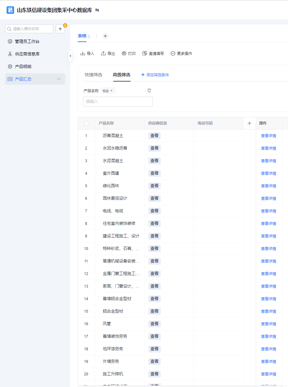Delete the 产品名称 filter with trash icon
This screenshot has height=387, width=288.
coord(149,90)
